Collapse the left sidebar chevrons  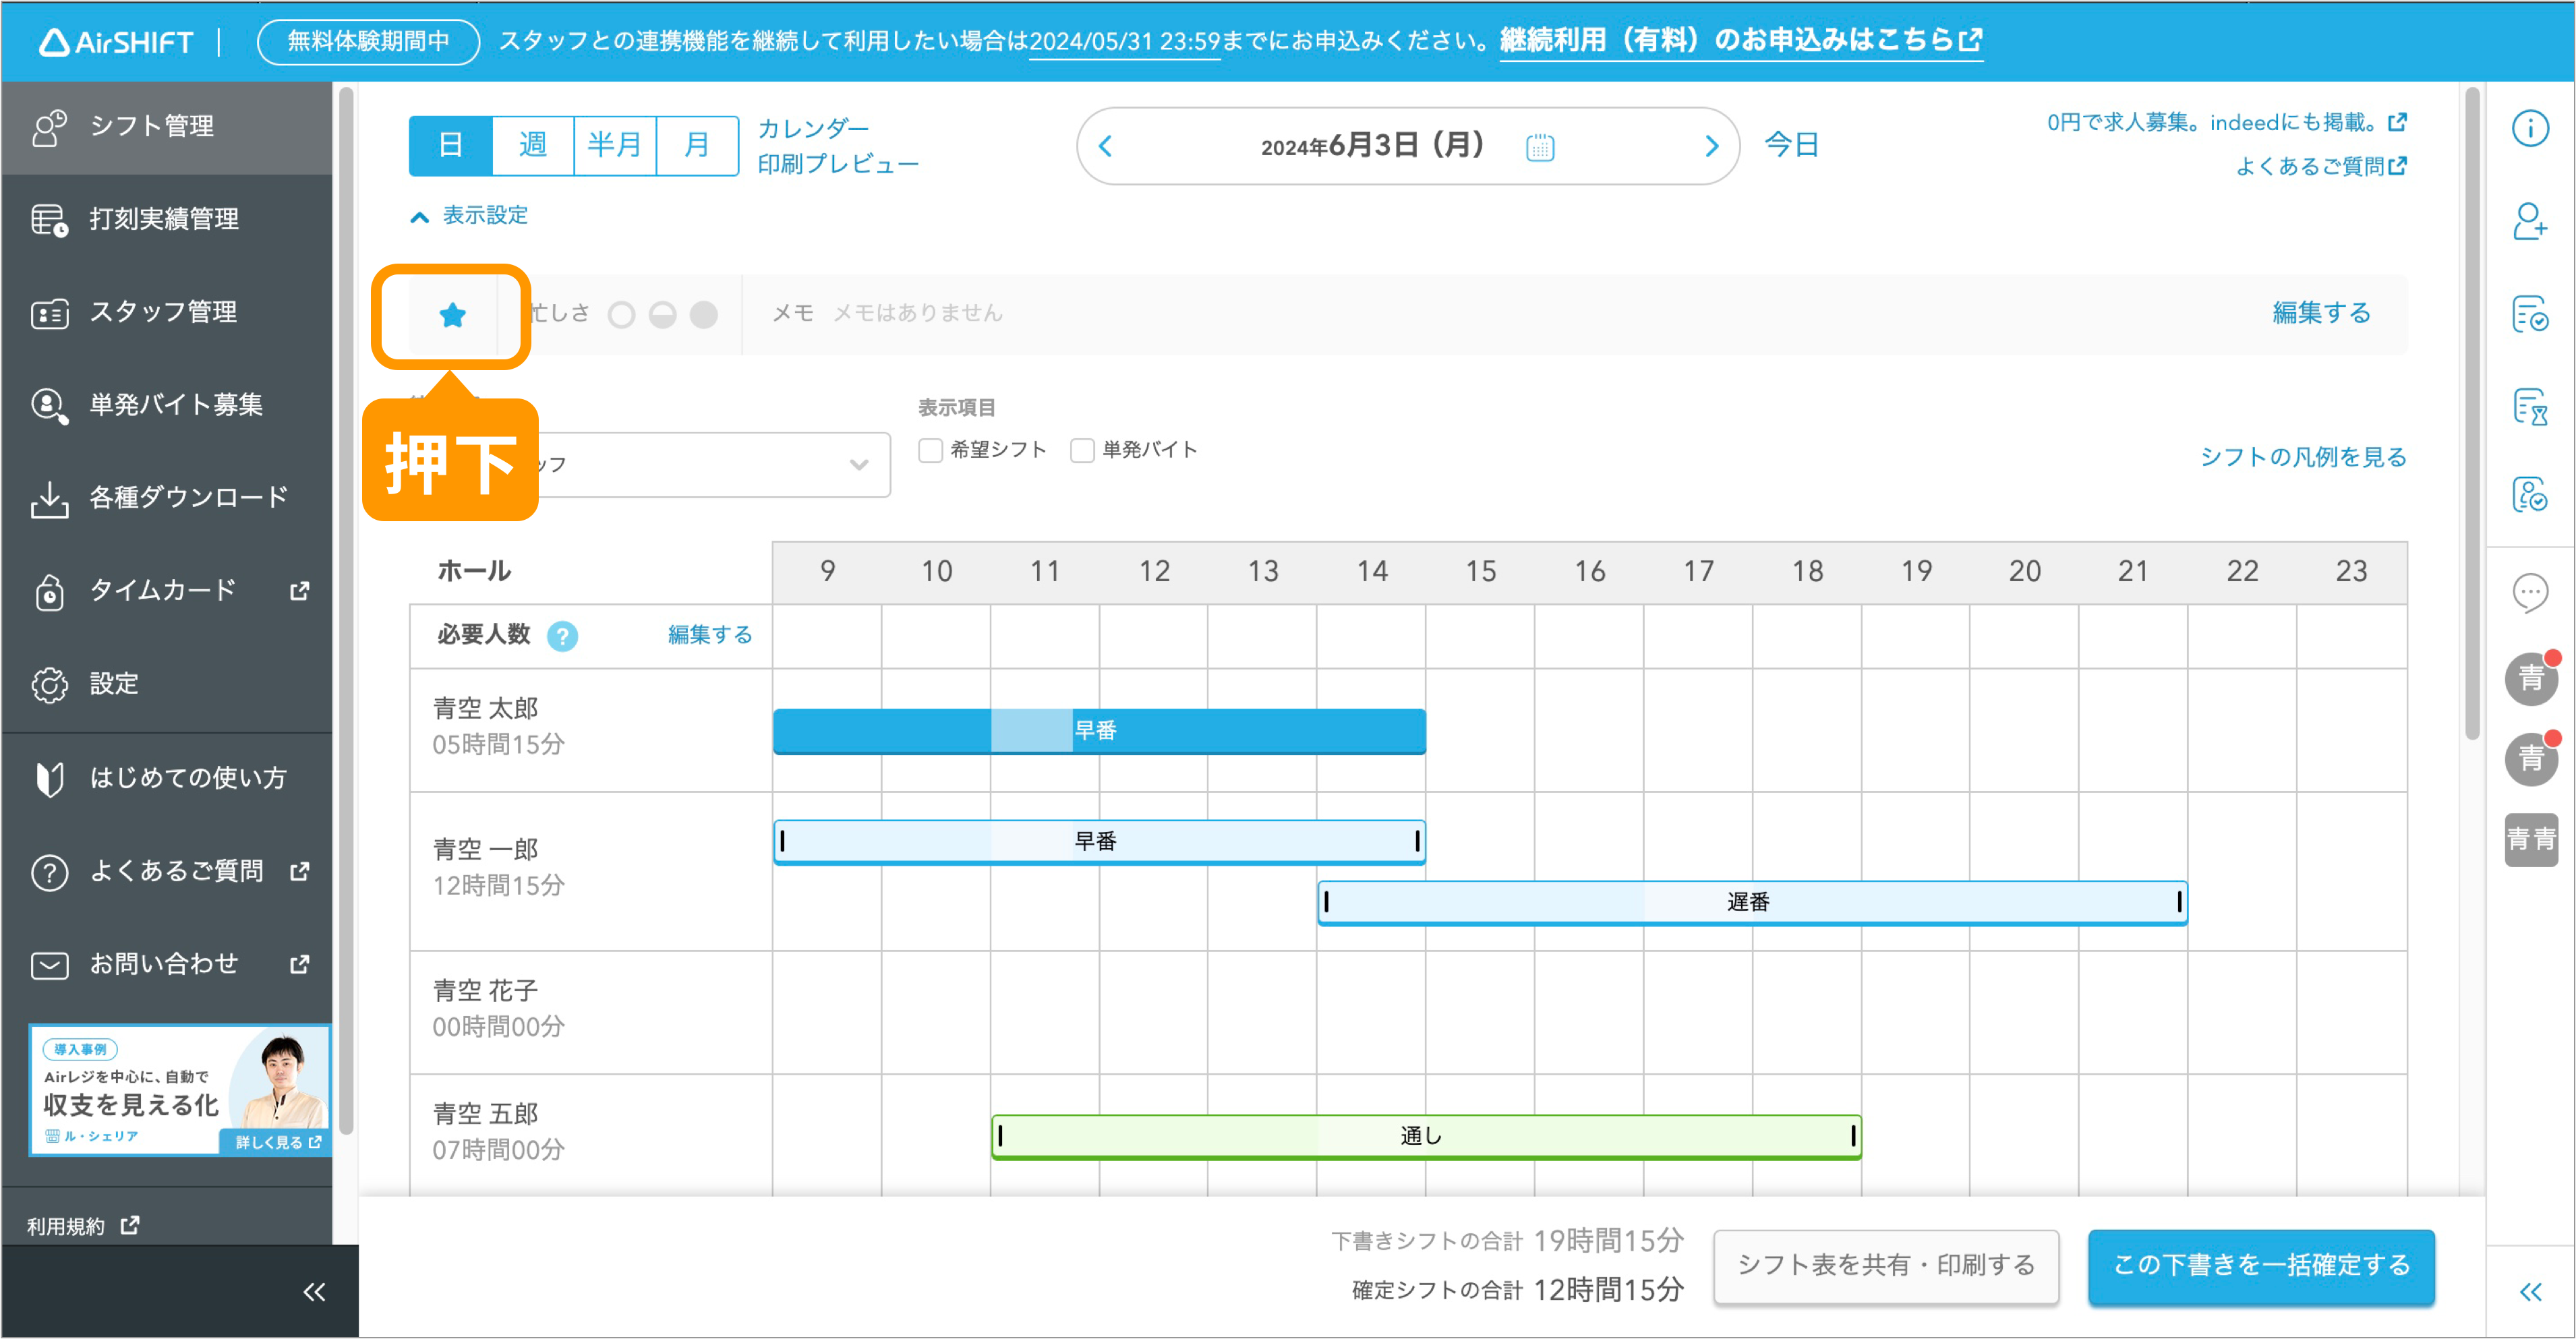click(x=314, y=1293)
